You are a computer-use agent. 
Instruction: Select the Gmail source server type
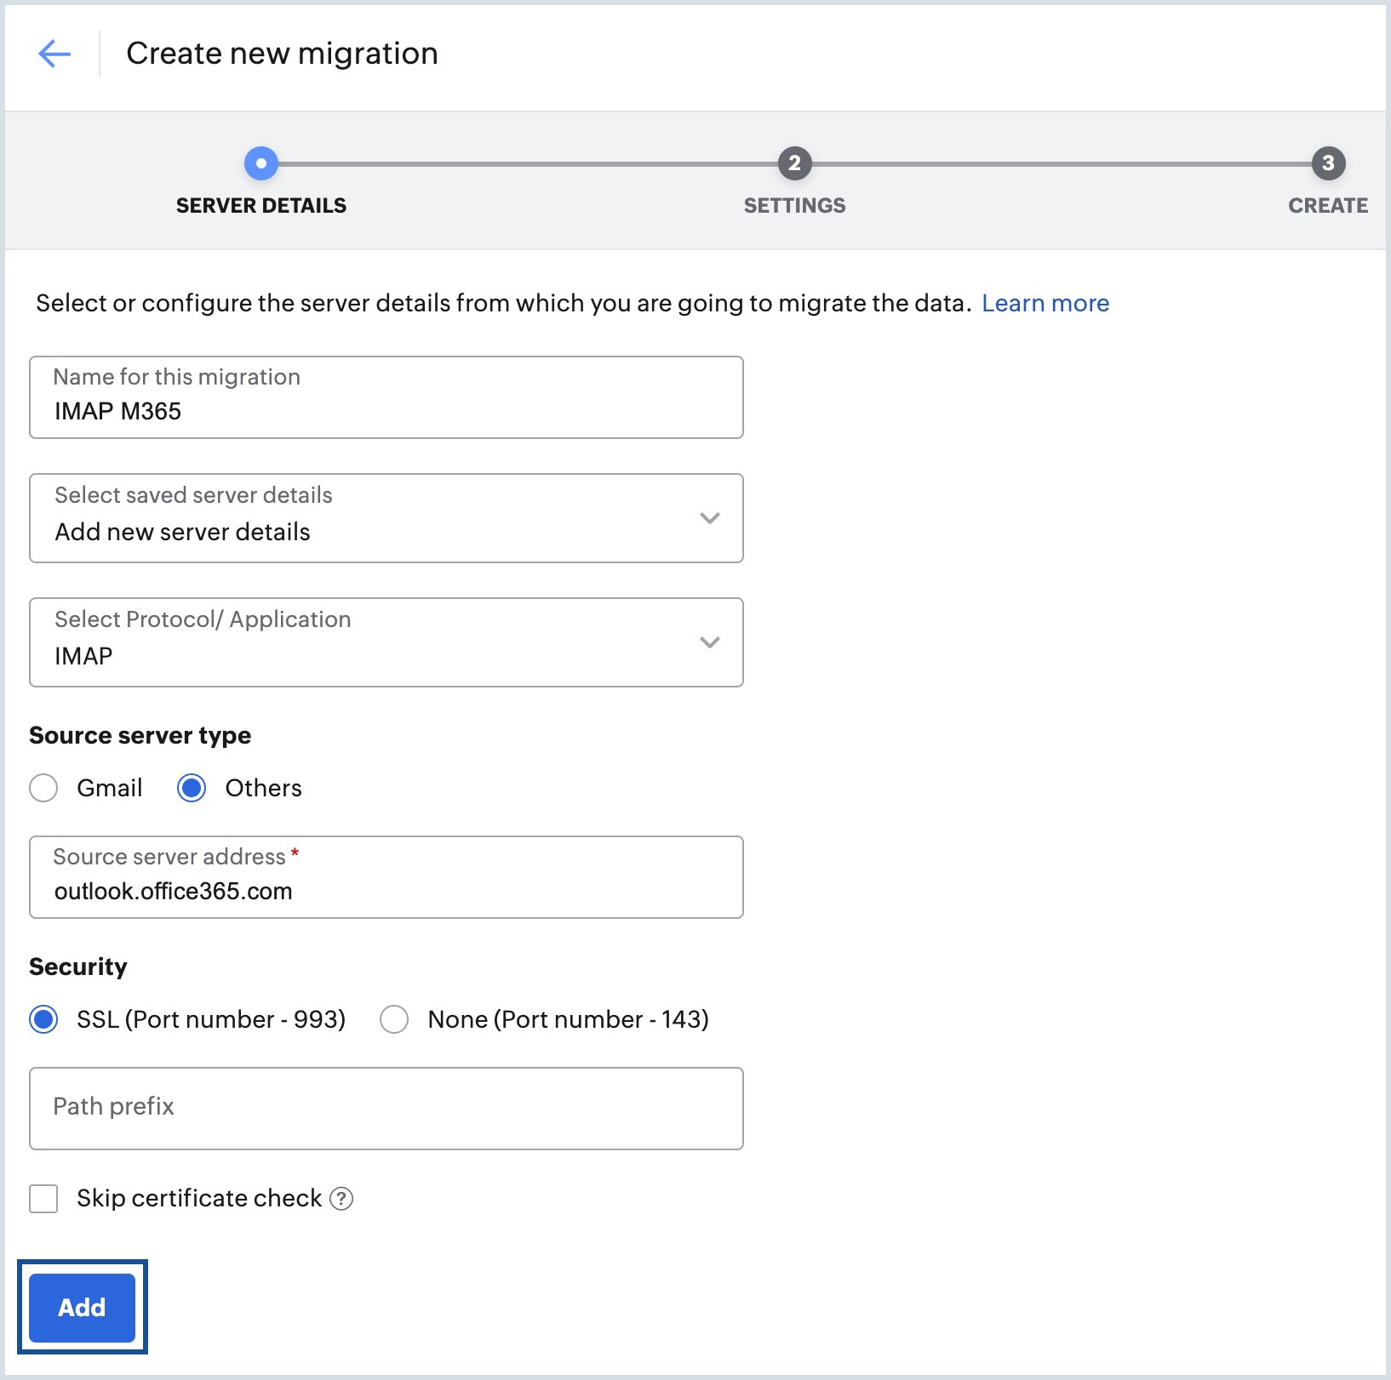[x=43, y=789]
